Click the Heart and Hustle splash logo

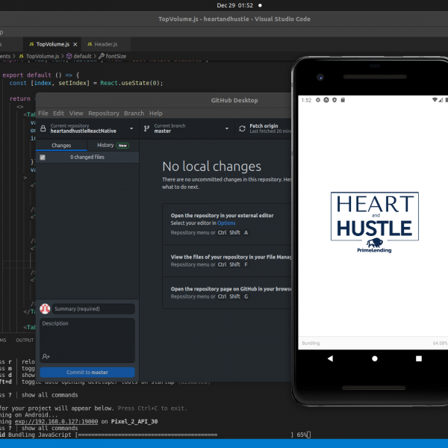(x=375, y=222)
